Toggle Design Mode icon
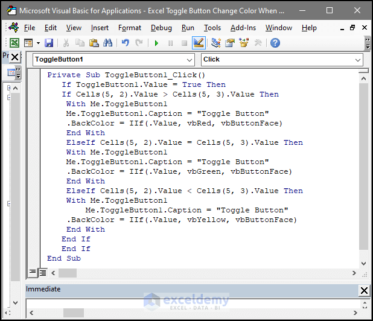This screenshot has height=321, width=373. [199, 43]
